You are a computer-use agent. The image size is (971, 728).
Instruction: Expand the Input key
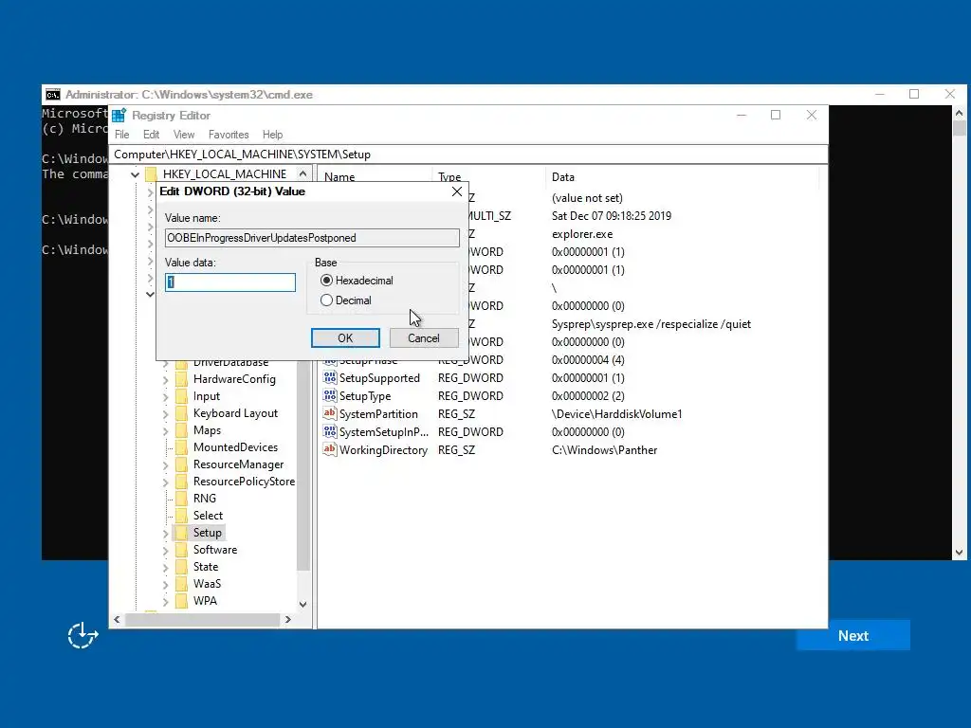pyautogui.click(x=165, y=397)
